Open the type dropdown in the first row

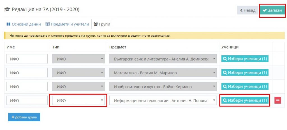78,59
